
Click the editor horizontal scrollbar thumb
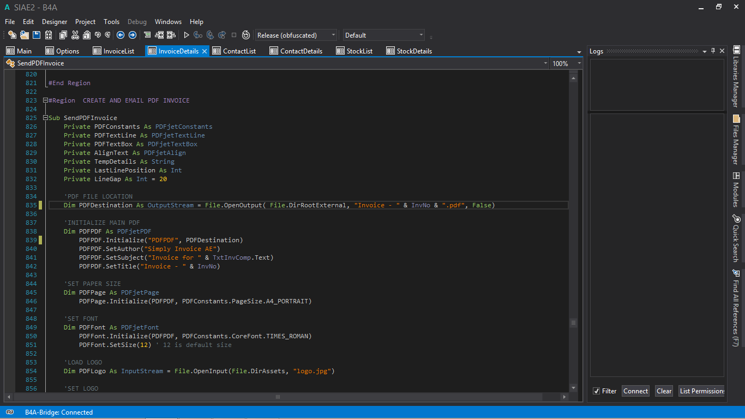pyautogui.click(x=278, y=397)
